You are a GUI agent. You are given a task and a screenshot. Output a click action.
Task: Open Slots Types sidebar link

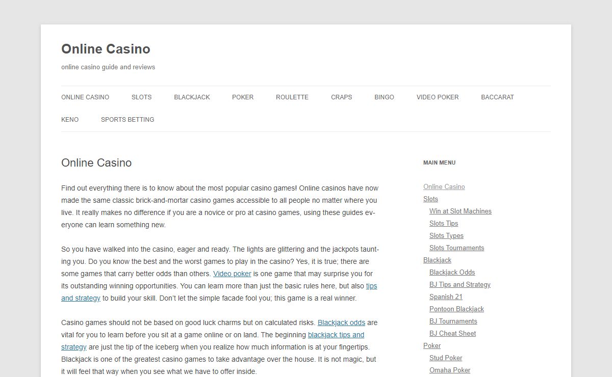(446, 236)
